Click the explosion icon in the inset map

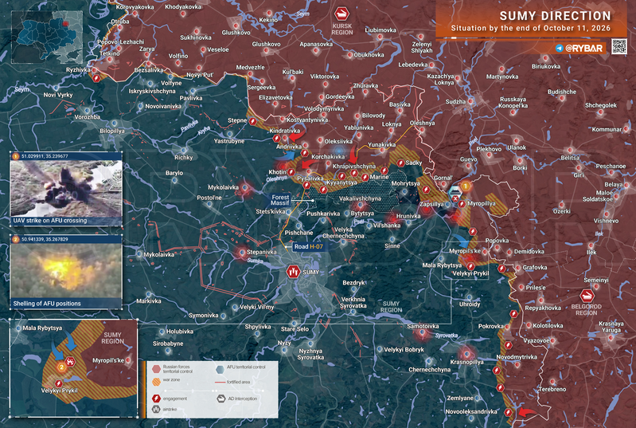[70, 361]
